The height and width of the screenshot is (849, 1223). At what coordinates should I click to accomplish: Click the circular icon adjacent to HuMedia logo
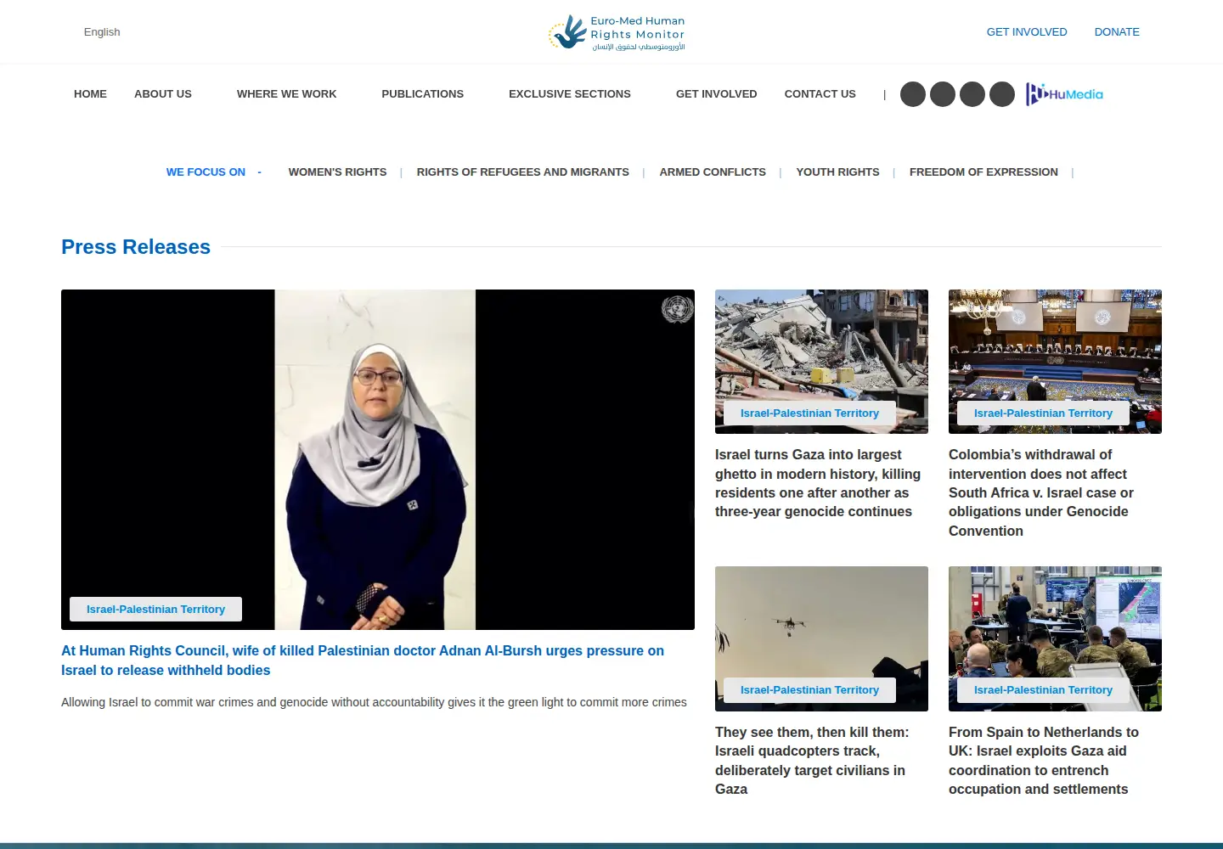(x=1002, y=94)
